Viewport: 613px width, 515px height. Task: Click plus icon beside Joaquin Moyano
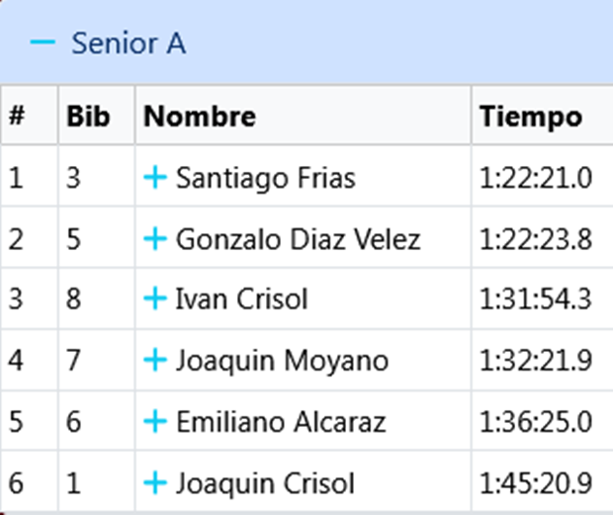coord(154,361)
